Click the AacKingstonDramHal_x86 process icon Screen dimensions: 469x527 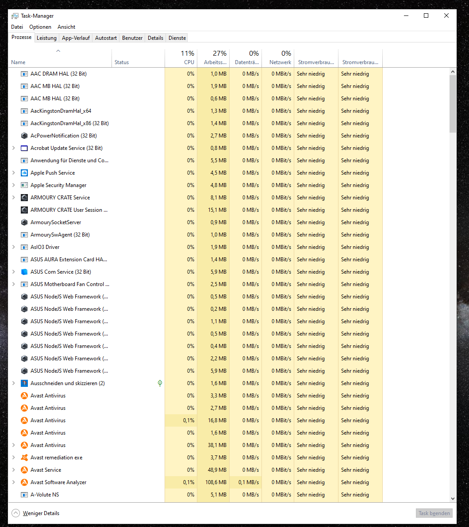(x=24, y=123)
